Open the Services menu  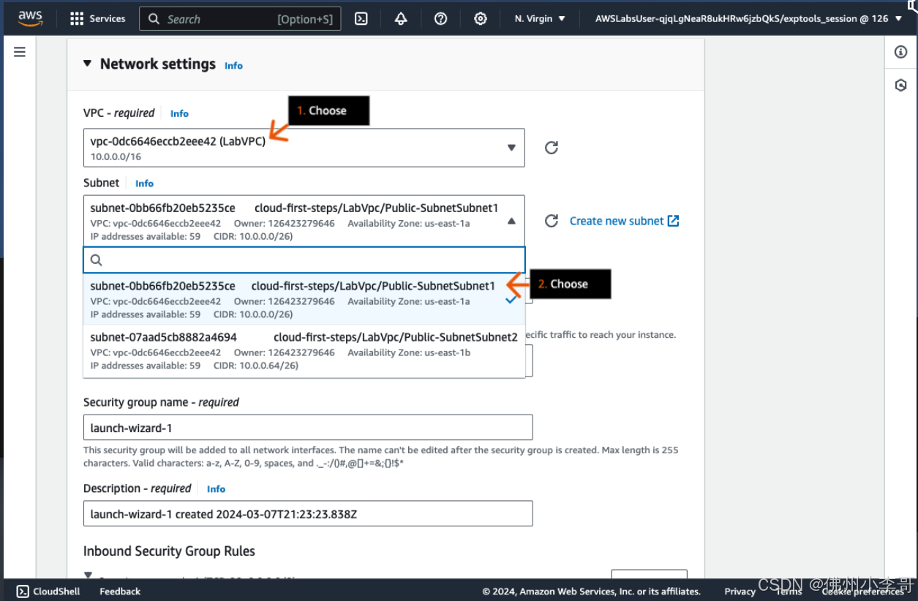(98, 19)
